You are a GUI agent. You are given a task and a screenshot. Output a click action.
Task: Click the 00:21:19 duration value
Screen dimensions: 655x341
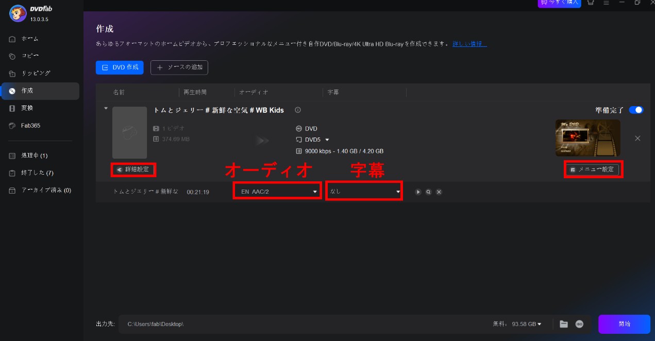pyautogui.click(x=198, y=192)
